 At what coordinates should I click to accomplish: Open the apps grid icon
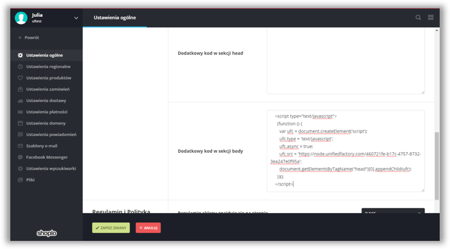coord(430,17)
